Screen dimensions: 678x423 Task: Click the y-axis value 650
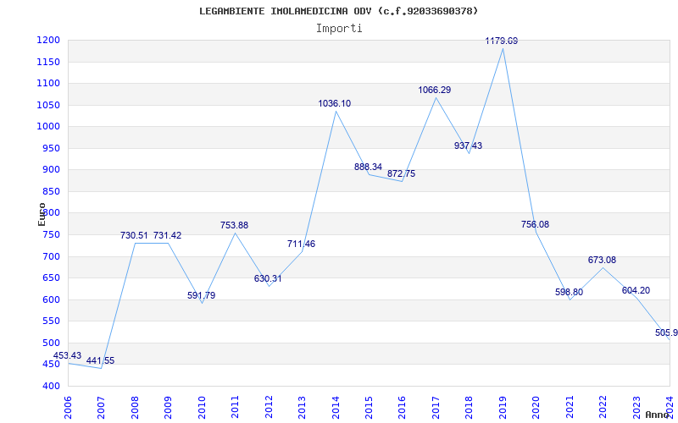(x=51, y=278)
